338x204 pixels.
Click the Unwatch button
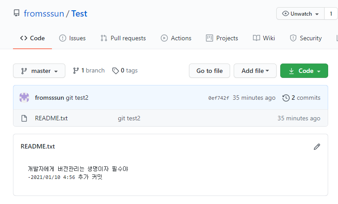coord(300,13)
